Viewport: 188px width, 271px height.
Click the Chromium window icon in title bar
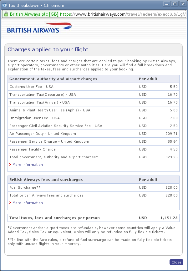pyautogui.click(x=4, y=5)
